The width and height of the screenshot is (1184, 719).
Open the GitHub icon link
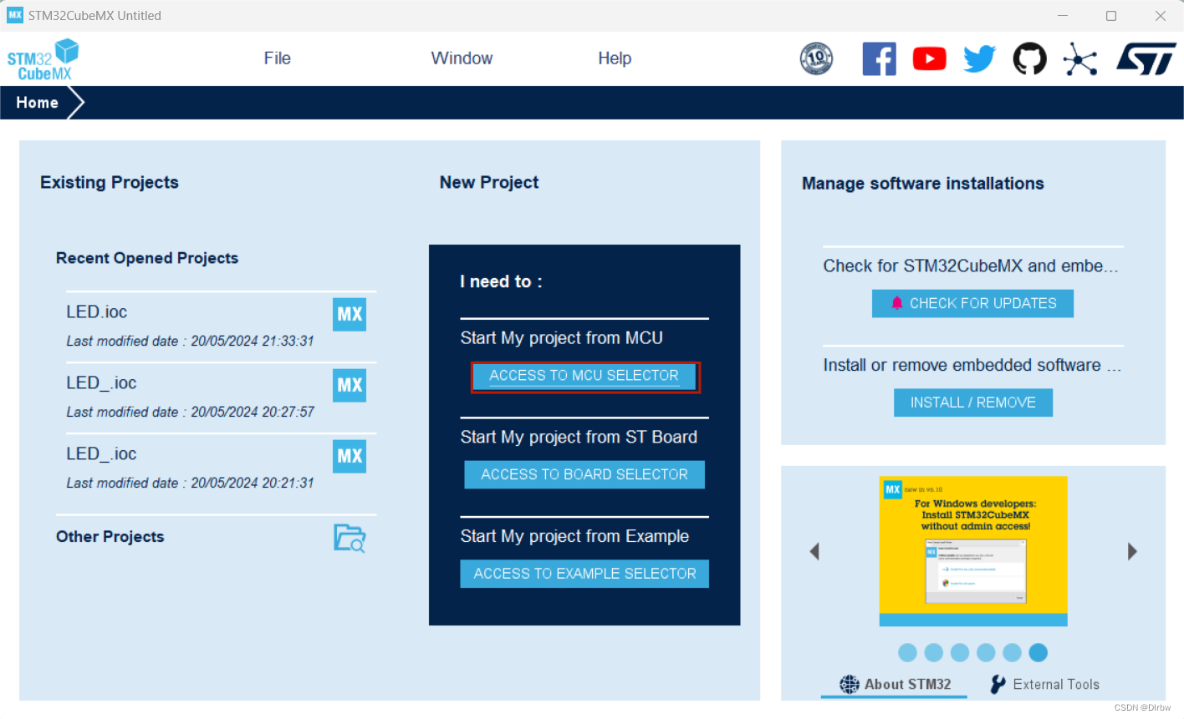click(x=1029, y=58)
